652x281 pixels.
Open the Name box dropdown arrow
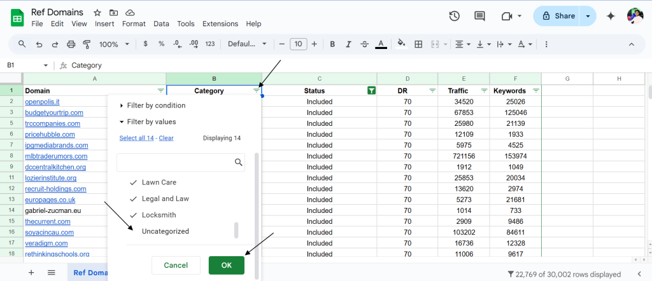(46, 65)
